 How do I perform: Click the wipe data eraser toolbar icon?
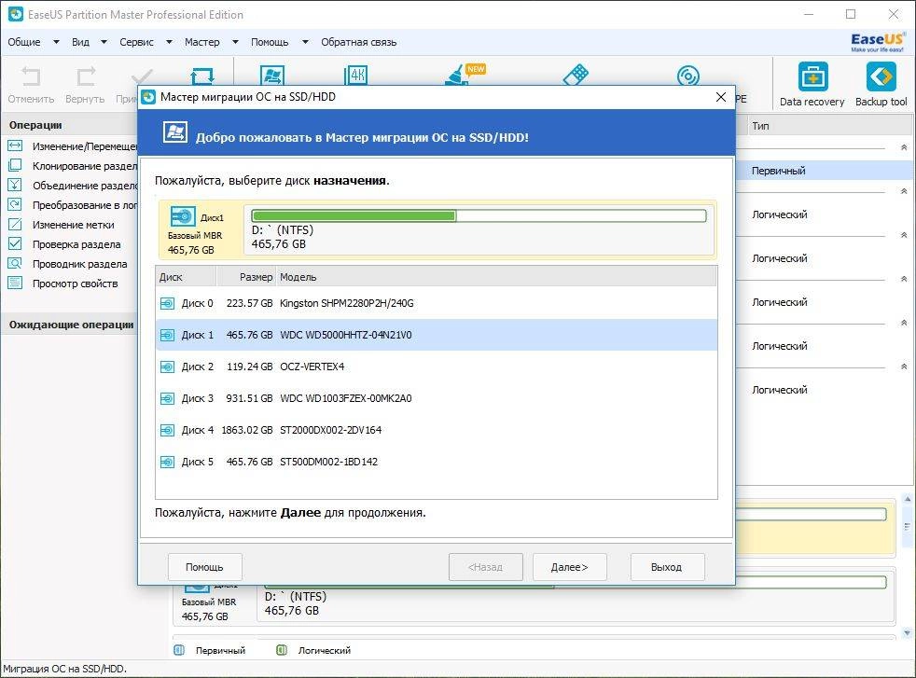pos(576,75)
